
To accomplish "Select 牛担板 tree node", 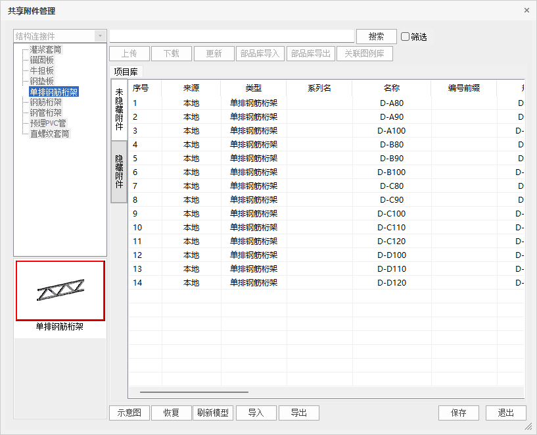I will click(x=41, y=70).
